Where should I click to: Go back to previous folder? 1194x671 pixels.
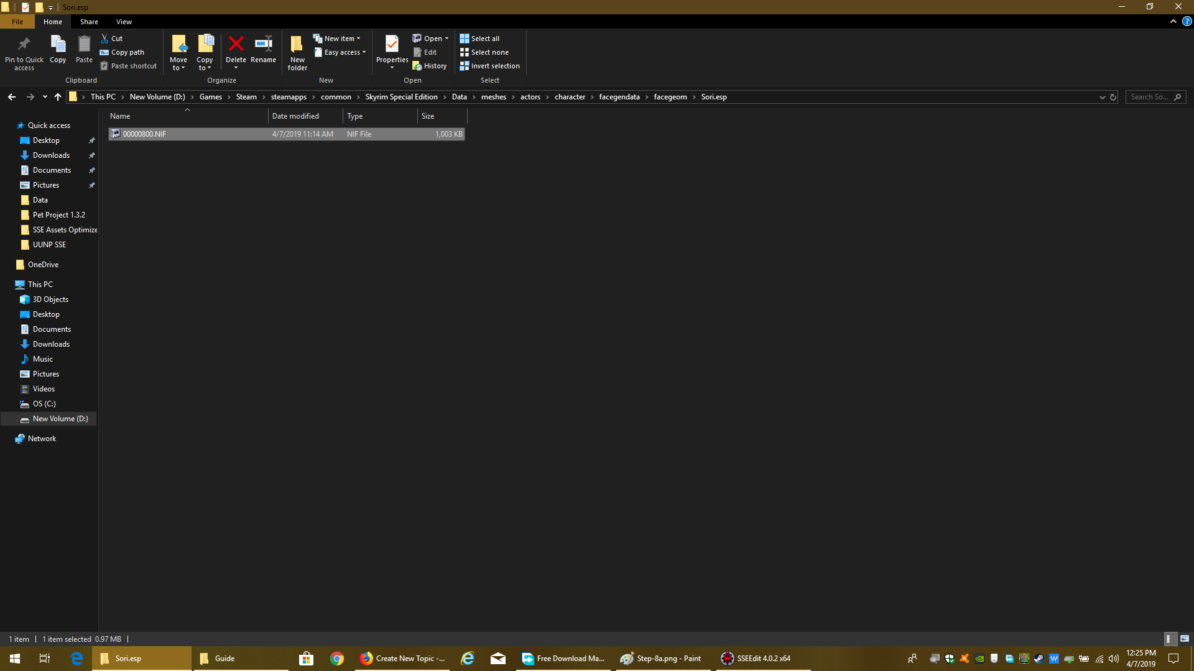(x=12, y=97)
